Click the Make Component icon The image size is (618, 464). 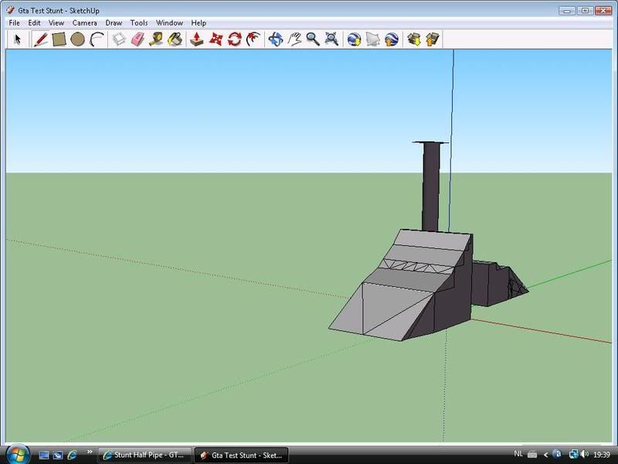pos(119,39)
